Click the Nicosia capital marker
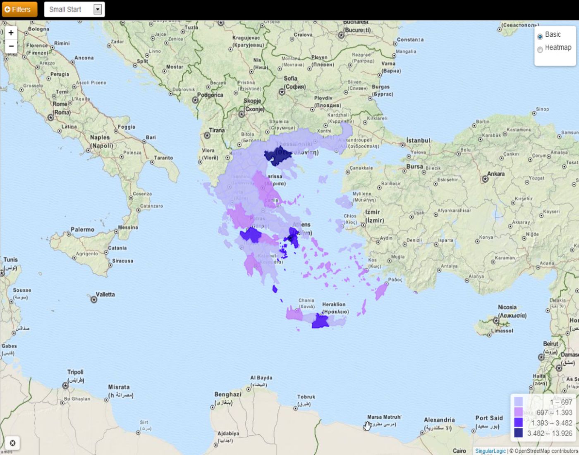This screenshot has width=579, height=455. [496, 321]
